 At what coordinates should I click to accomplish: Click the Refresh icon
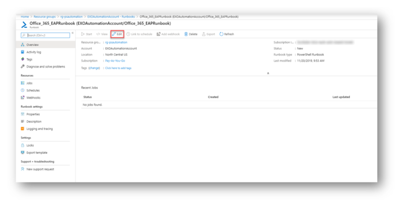tap(221, 34)
